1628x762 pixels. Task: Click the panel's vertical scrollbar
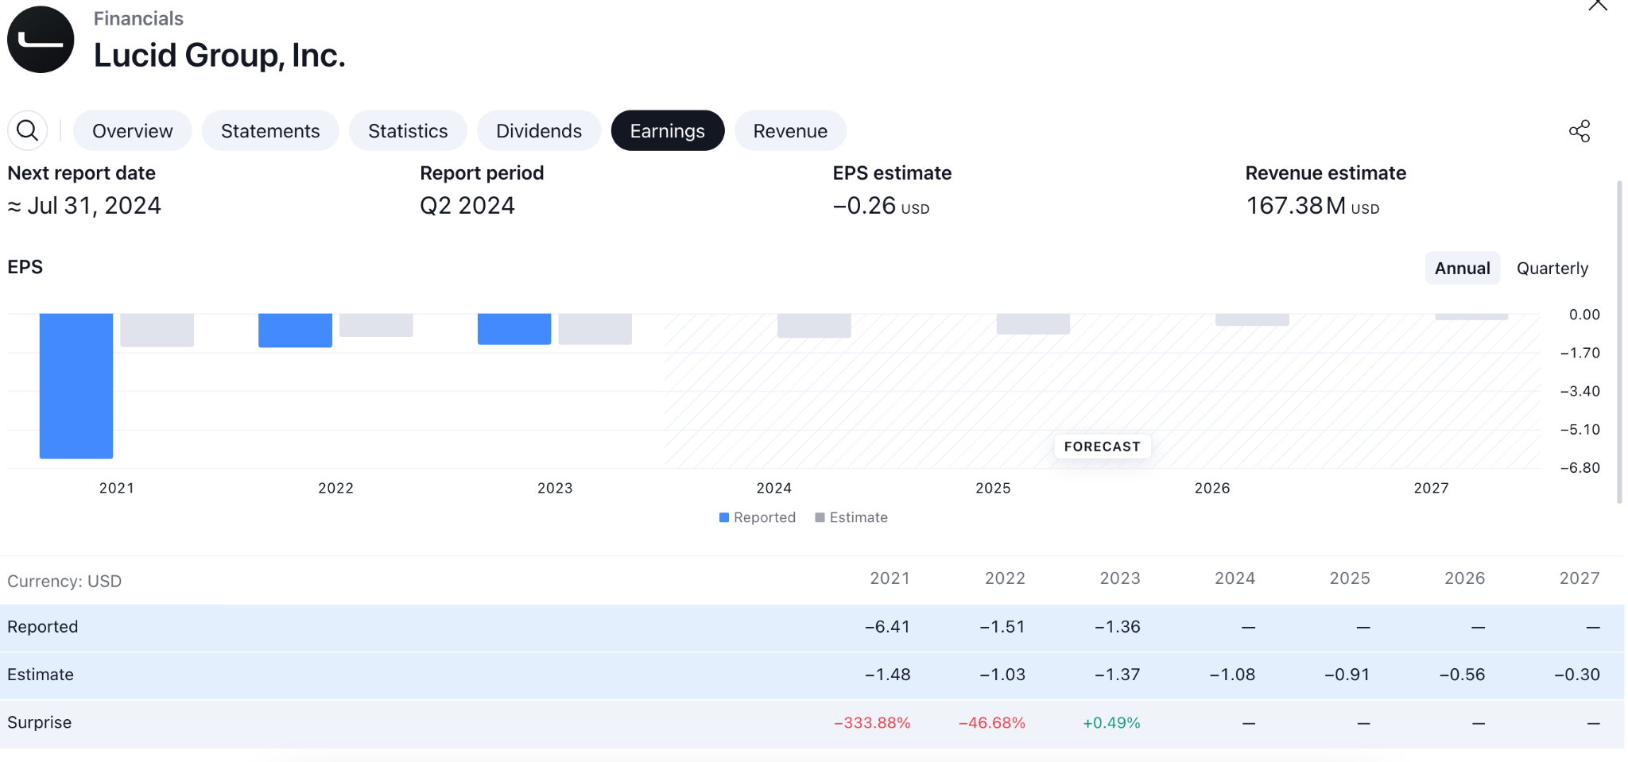click(1619, 342)
